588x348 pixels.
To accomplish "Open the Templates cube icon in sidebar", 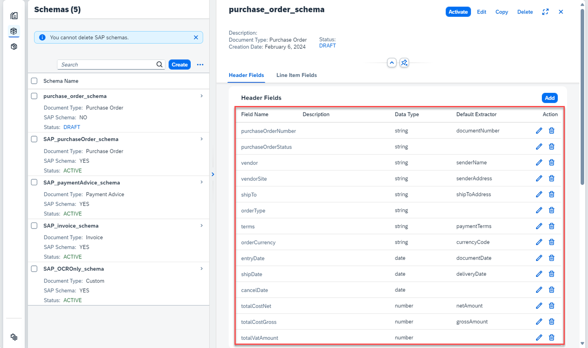I will click(x=14, y=47).
